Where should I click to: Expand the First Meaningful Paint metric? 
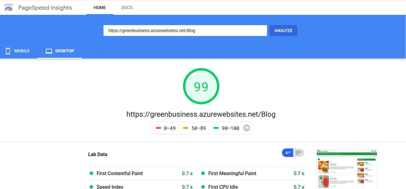[x=232, y=173]
